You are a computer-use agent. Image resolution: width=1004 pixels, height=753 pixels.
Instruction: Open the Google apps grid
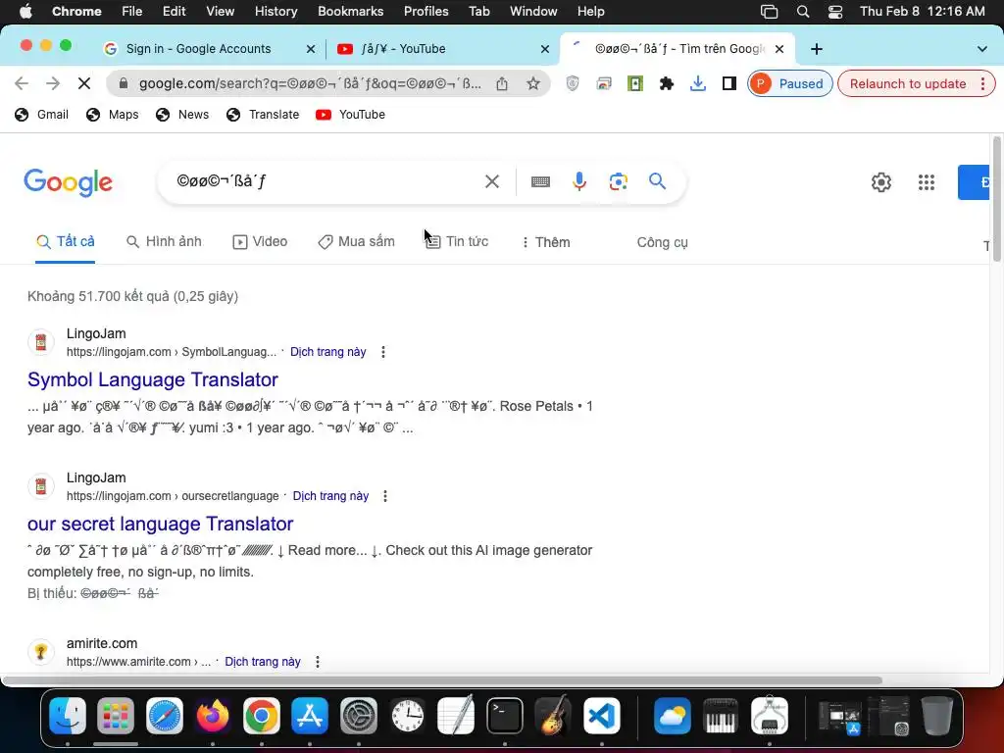pyautogui.click(x=926, y=182)
